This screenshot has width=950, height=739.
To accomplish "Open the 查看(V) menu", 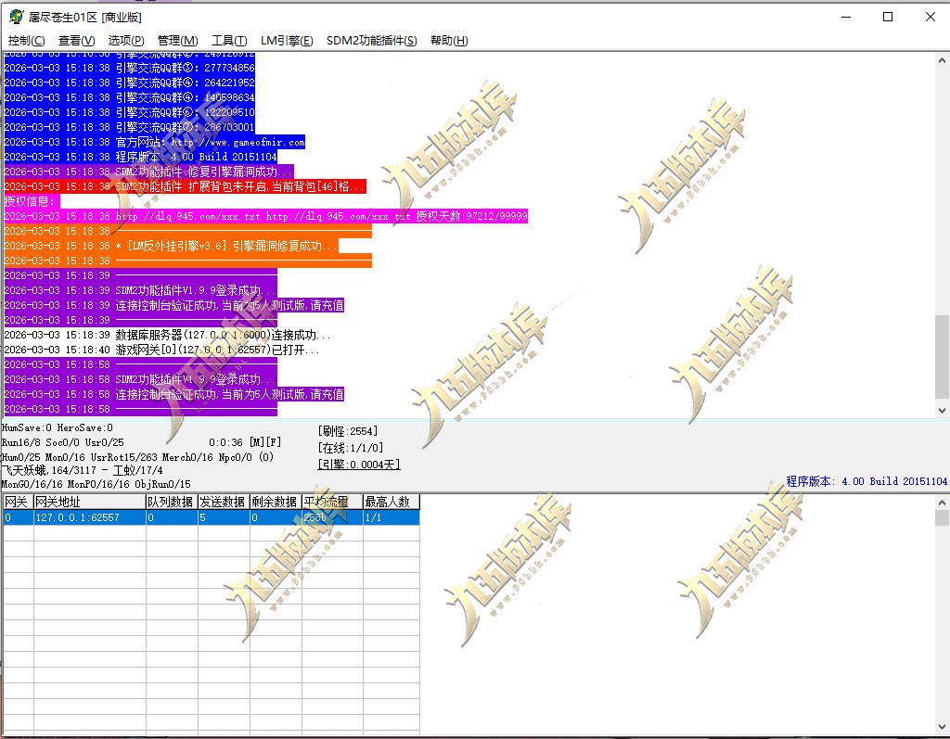I will [76, 41].
